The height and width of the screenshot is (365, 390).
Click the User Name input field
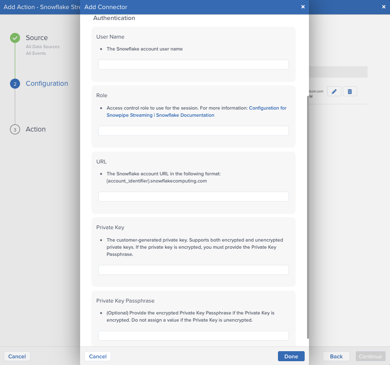(x=193, y=65)
